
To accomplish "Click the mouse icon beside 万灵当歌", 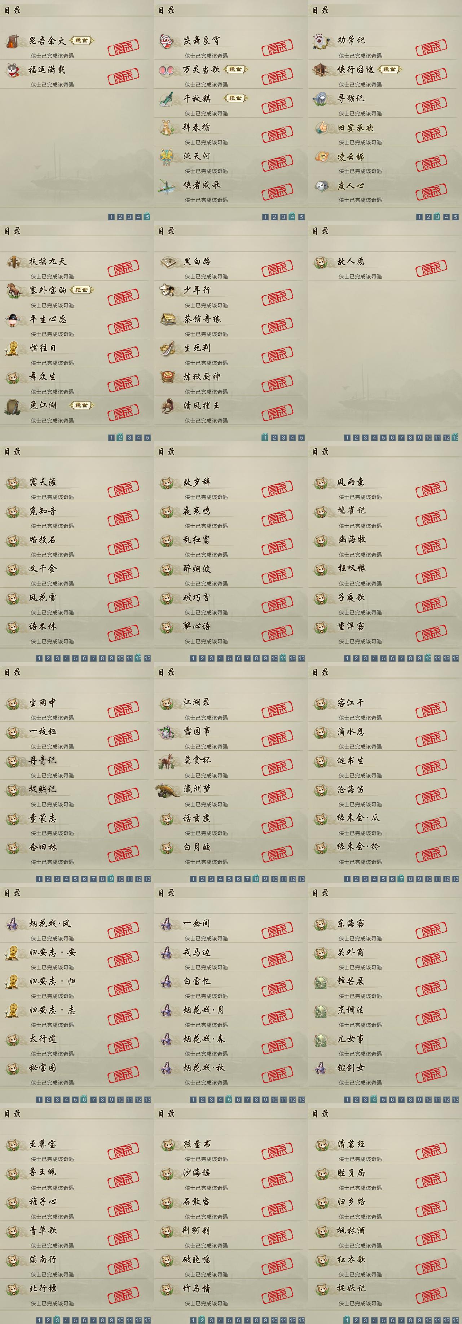I will [167, 70].
